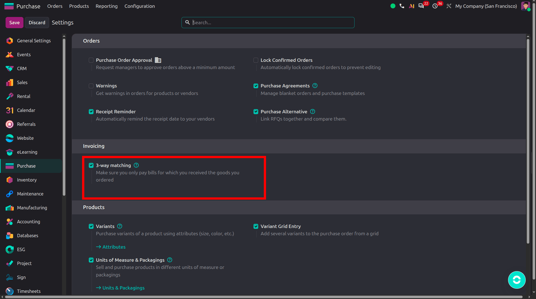This screenshot has width=536, height=299.
Task: Select the eLearning sidebar icon
Action: click(x=9, y=152)
